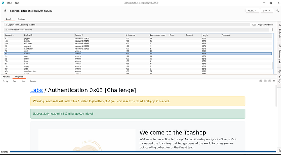The width and height of the screenshot is (281, 155).
Task: Click the Labs link in rendered page
Action: pyautogui.click(x=37, y=90)
